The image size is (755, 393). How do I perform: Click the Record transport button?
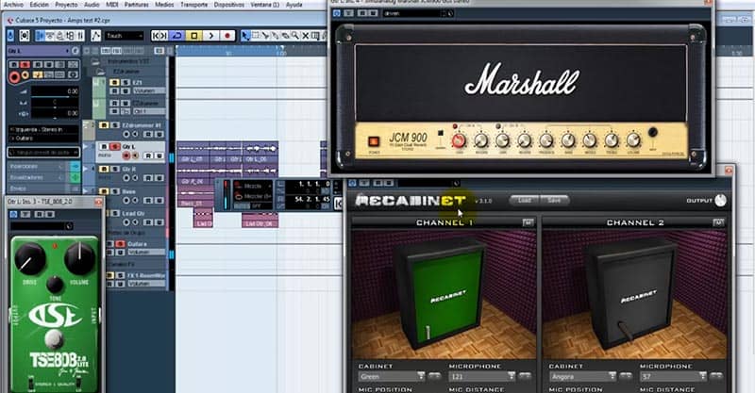[x=227, y=36]
